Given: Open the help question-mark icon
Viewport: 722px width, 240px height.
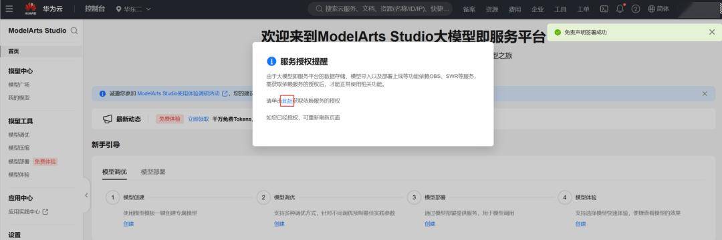Looking at the screenshot, I should click(x=636, y=9).
